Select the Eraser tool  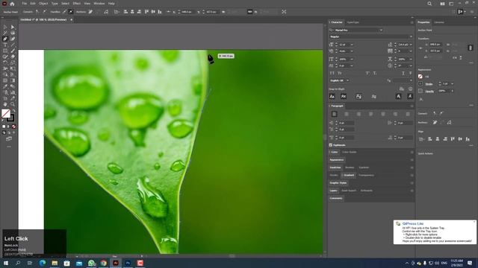(x=13, y=57)
